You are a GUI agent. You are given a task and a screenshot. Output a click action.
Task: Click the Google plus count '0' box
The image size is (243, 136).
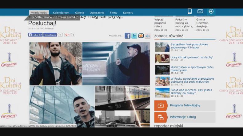pyautogui.click(x=73, y=35)
